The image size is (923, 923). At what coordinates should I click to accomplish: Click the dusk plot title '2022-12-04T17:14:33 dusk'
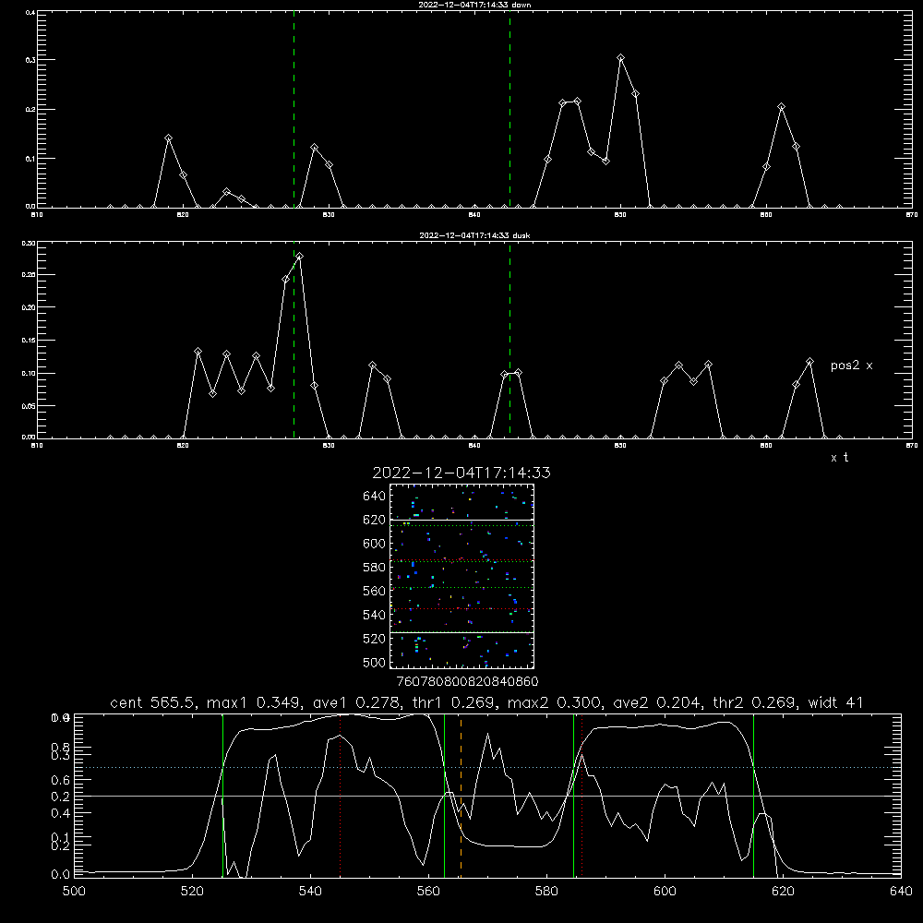pyautogui.click(x=474, y=235)
